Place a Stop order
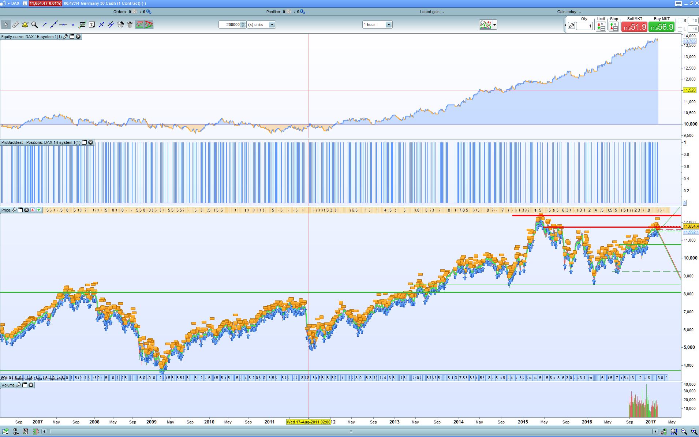 click(614, 26)
